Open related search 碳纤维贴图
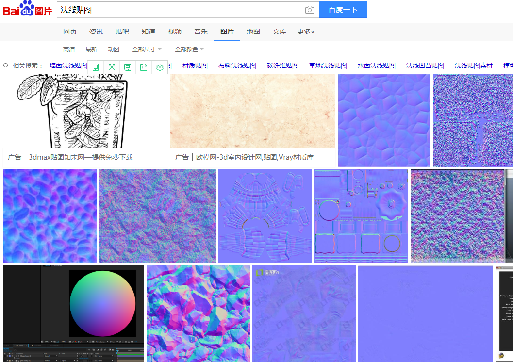The image size is (513, 362). click(282, 66)
